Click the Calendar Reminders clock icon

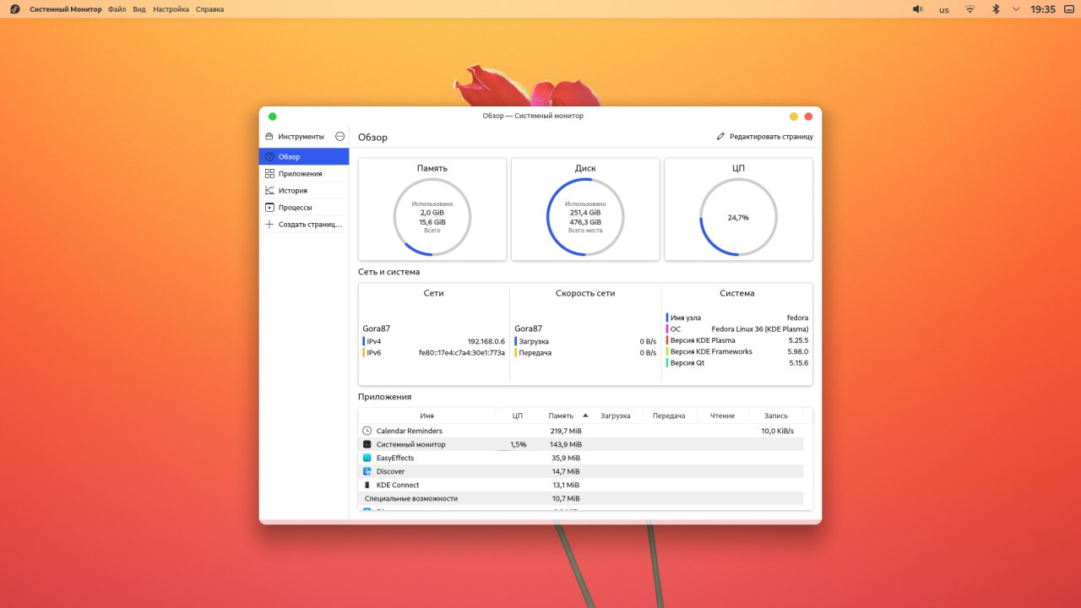(x=367, y=431)
